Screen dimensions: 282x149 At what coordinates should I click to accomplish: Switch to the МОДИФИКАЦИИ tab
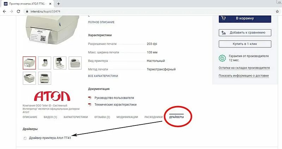(127, 117)
